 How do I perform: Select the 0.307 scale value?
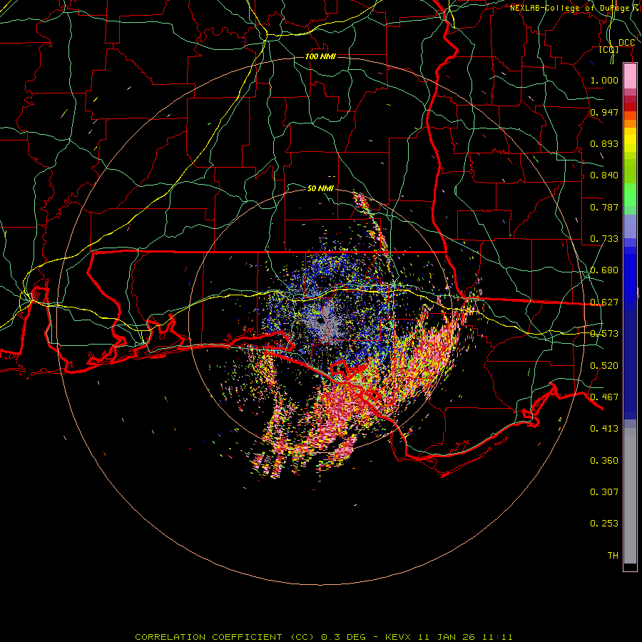tap(604, 492)
